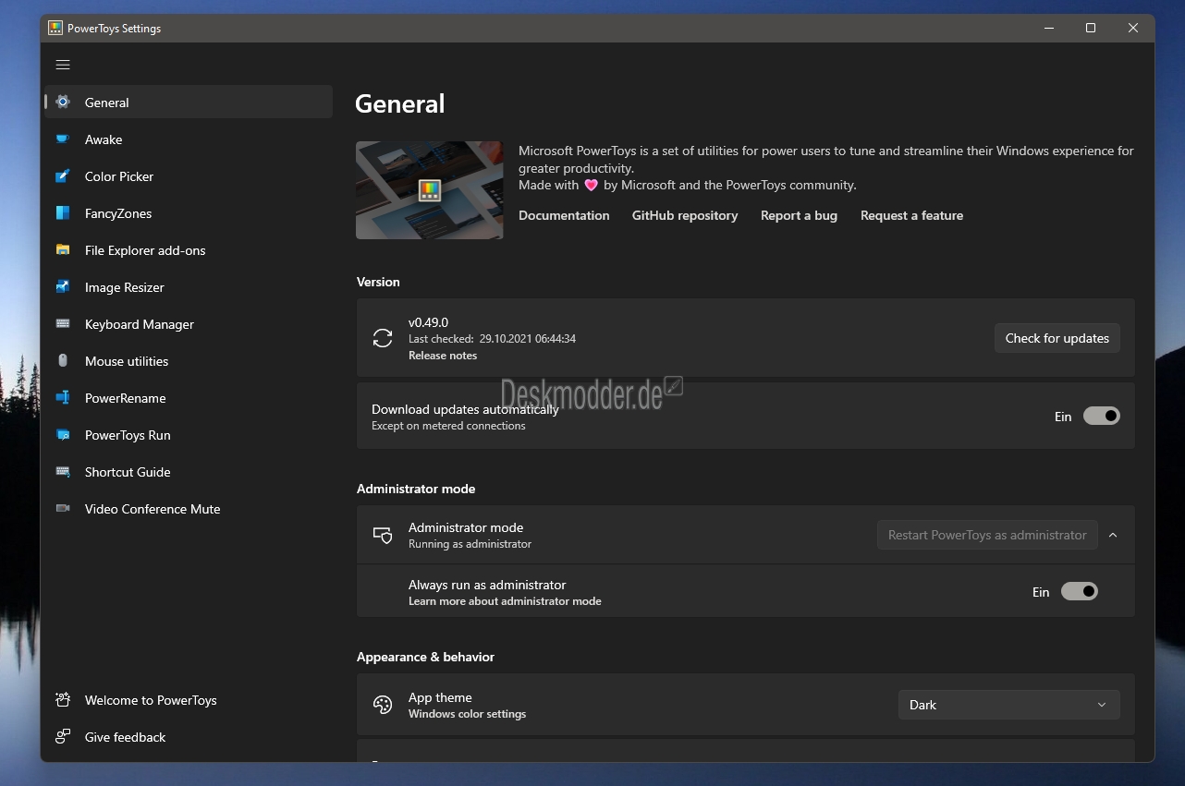
Task: Open the hamburger navigation menu
Action: click(63, 65)
